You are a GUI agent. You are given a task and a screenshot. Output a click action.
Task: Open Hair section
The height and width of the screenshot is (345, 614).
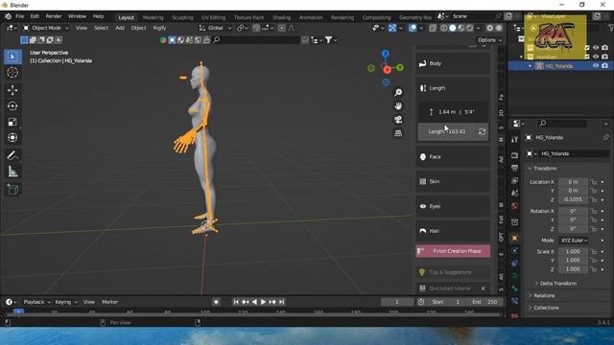pyautogui.click(x=453, y=231)
